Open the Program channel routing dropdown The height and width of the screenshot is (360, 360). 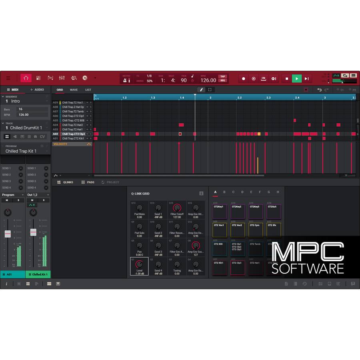click(22, 195)
